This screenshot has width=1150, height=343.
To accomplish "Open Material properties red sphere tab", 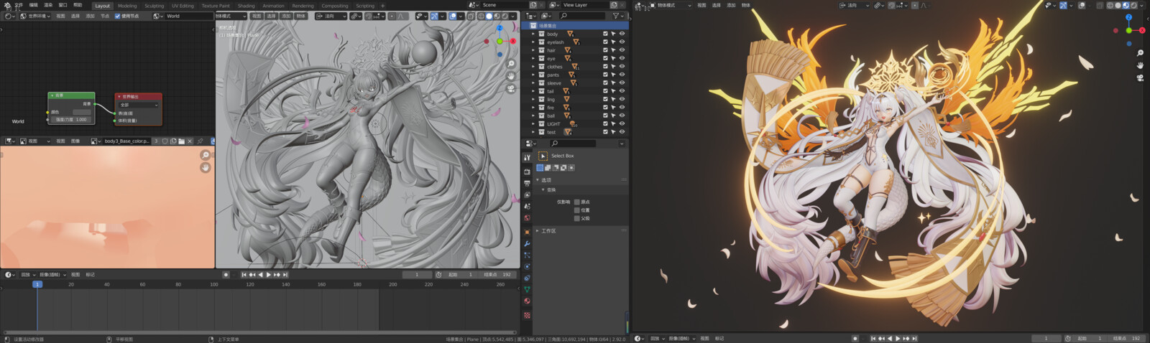I will (527, 301).
